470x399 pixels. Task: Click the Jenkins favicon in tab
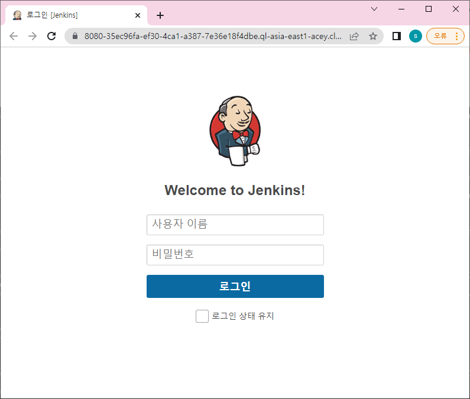17,15
